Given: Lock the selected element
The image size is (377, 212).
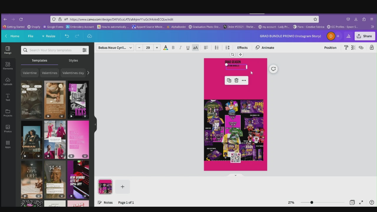Looking at the screenshot, I should [372, 48].
